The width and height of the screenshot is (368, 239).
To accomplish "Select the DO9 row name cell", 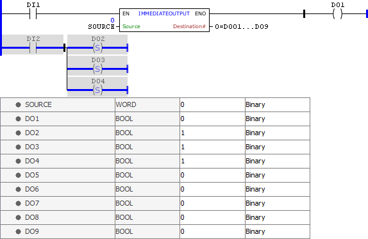I will click(x=58, y=231).
